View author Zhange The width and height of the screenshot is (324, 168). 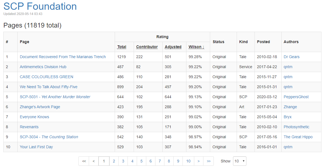pyautogui.click(x=290, y=107)
